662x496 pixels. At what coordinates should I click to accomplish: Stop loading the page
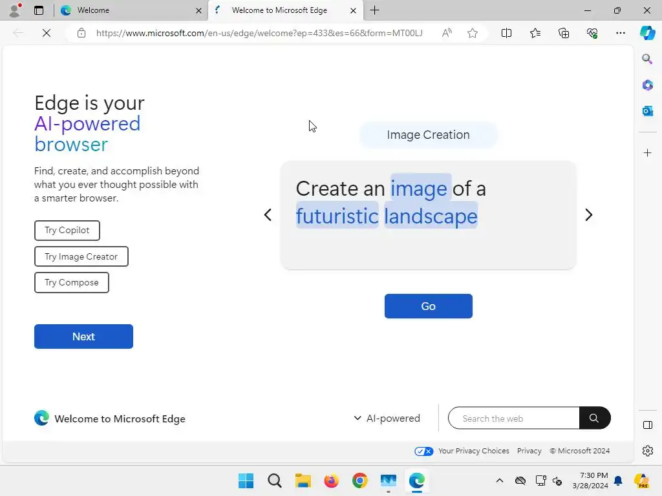(x=47, y=33)
